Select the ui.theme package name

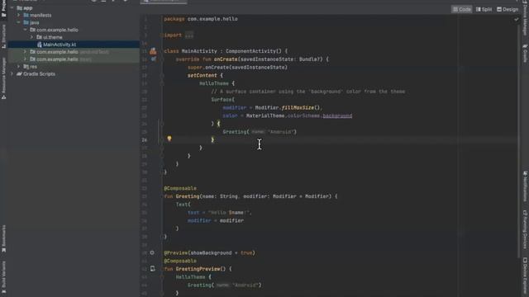point(53,37)
